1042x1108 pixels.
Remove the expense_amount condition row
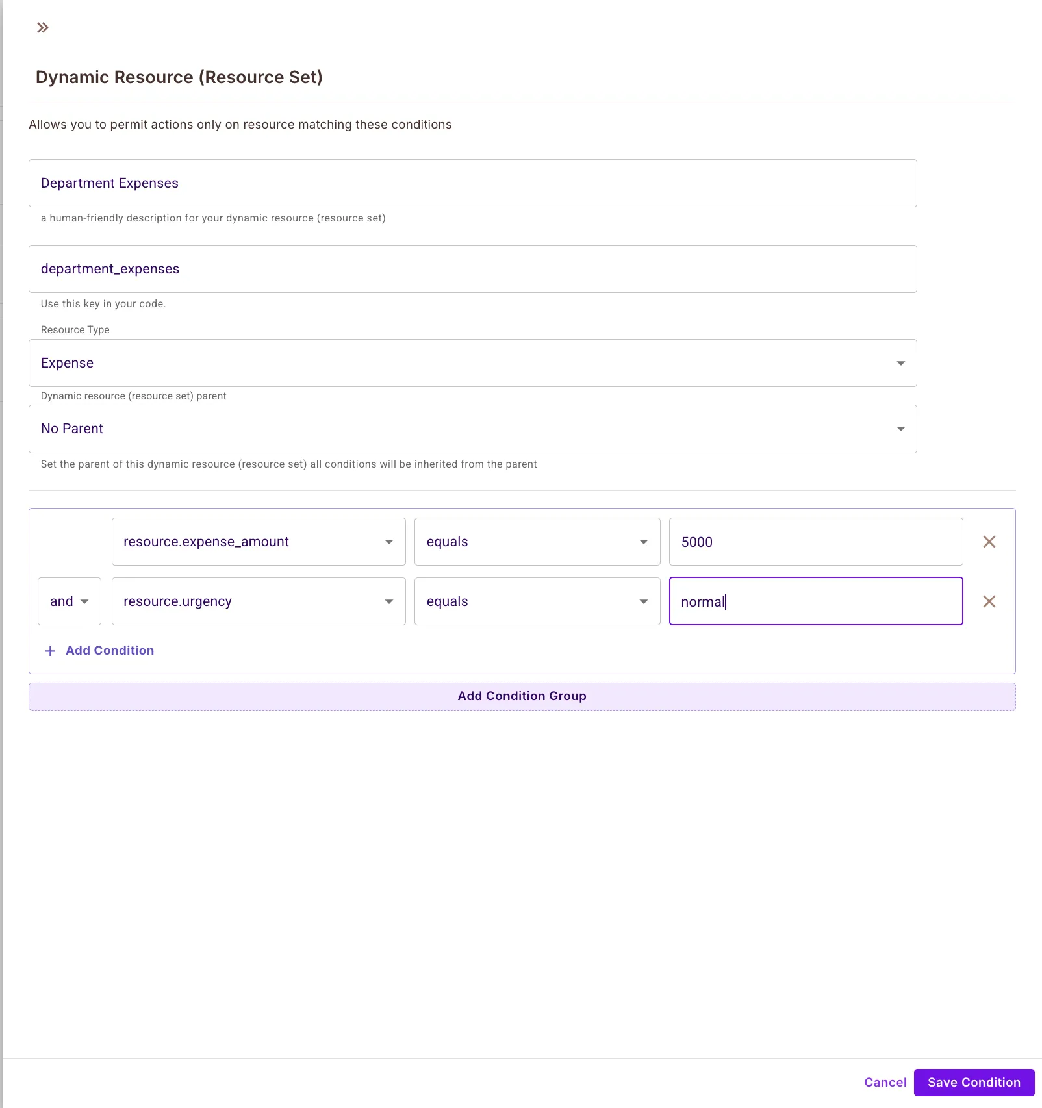(989, 542)
